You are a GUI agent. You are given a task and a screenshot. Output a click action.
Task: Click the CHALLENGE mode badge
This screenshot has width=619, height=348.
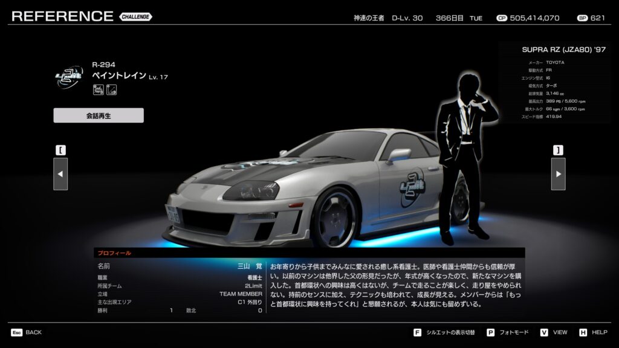[x=135, y=16]
